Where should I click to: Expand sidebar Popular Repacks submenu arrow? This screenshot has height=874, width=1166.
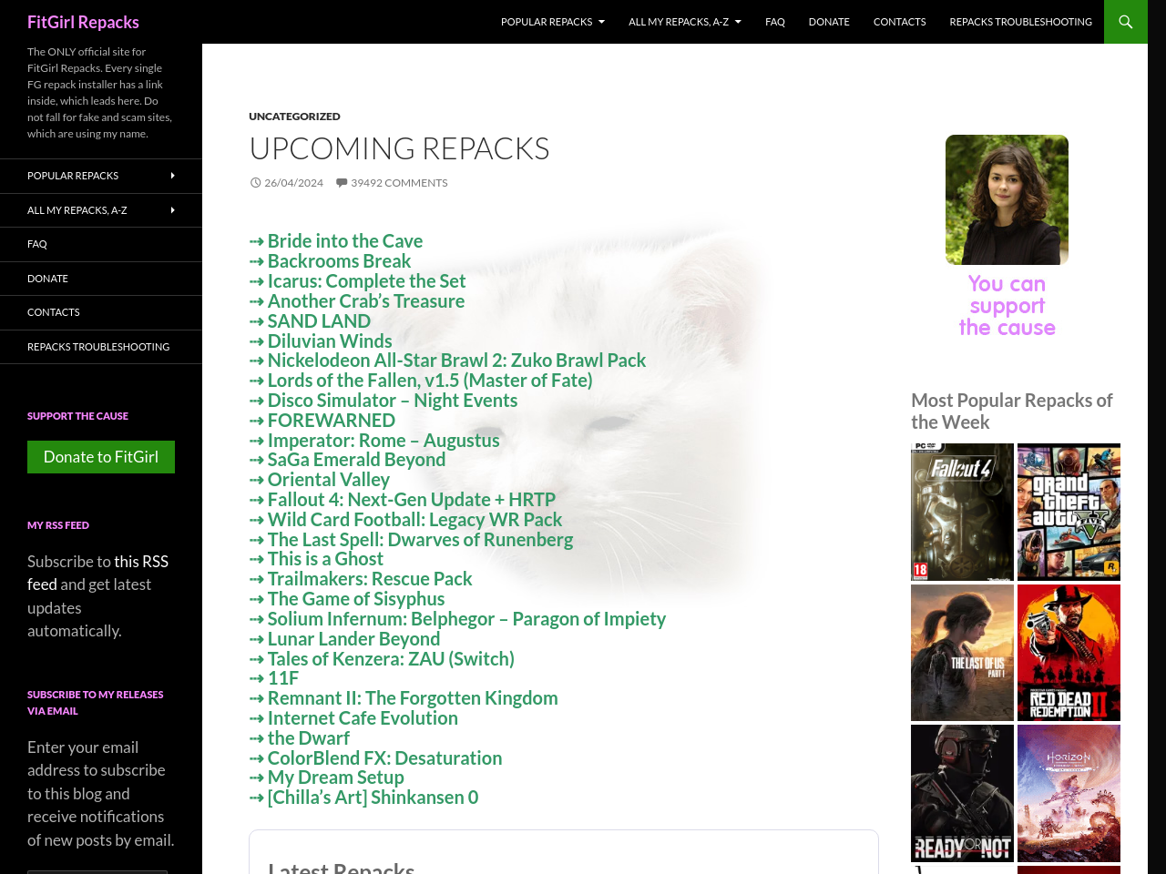coord(172,176)
